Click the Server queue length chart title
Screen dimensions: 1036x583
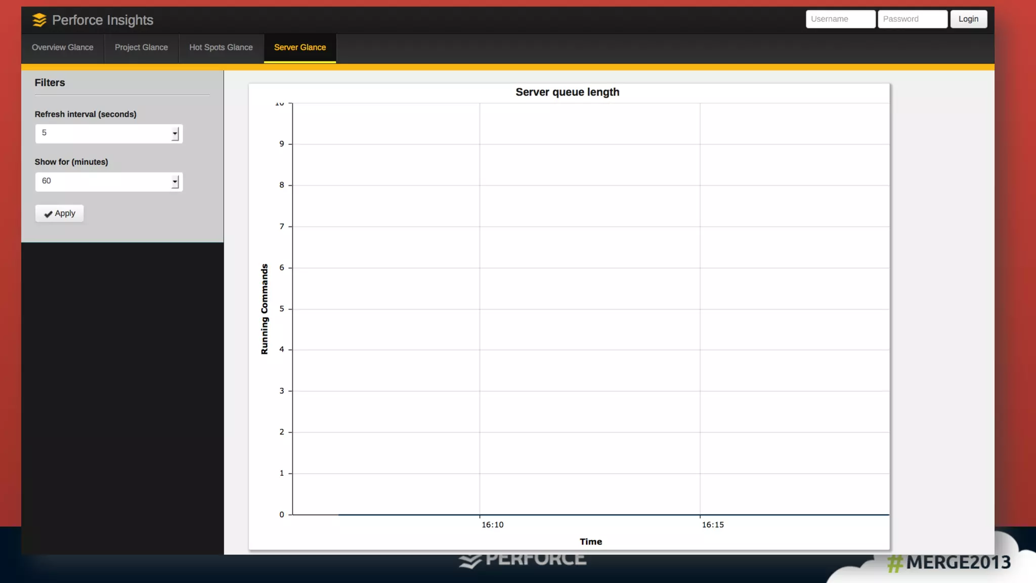click(x=567, y=92)
